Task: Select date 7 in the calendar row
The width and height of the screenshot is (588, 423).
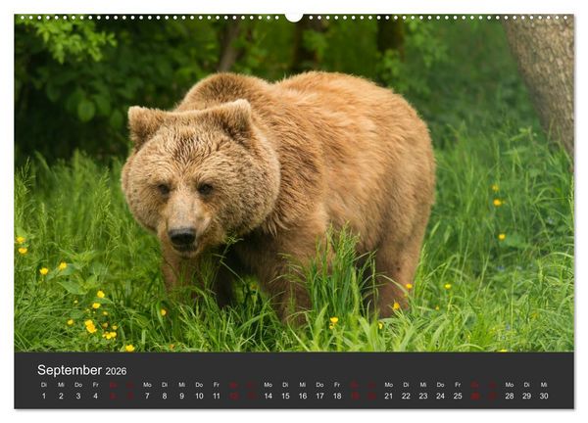Action: [x=147, y=396]
